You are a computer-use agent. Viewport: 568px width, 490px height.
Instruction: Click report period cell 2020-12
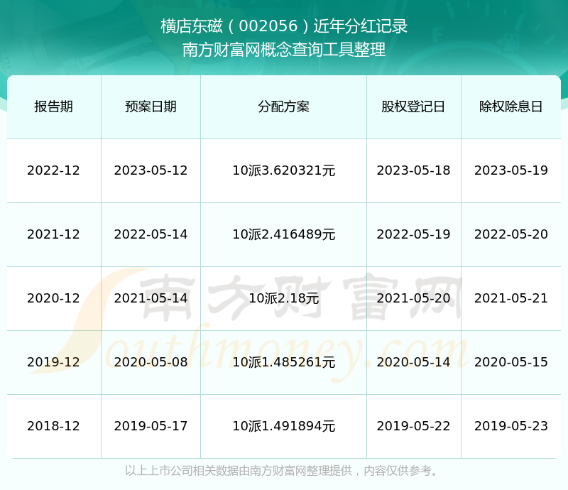[x=53, y=298]
